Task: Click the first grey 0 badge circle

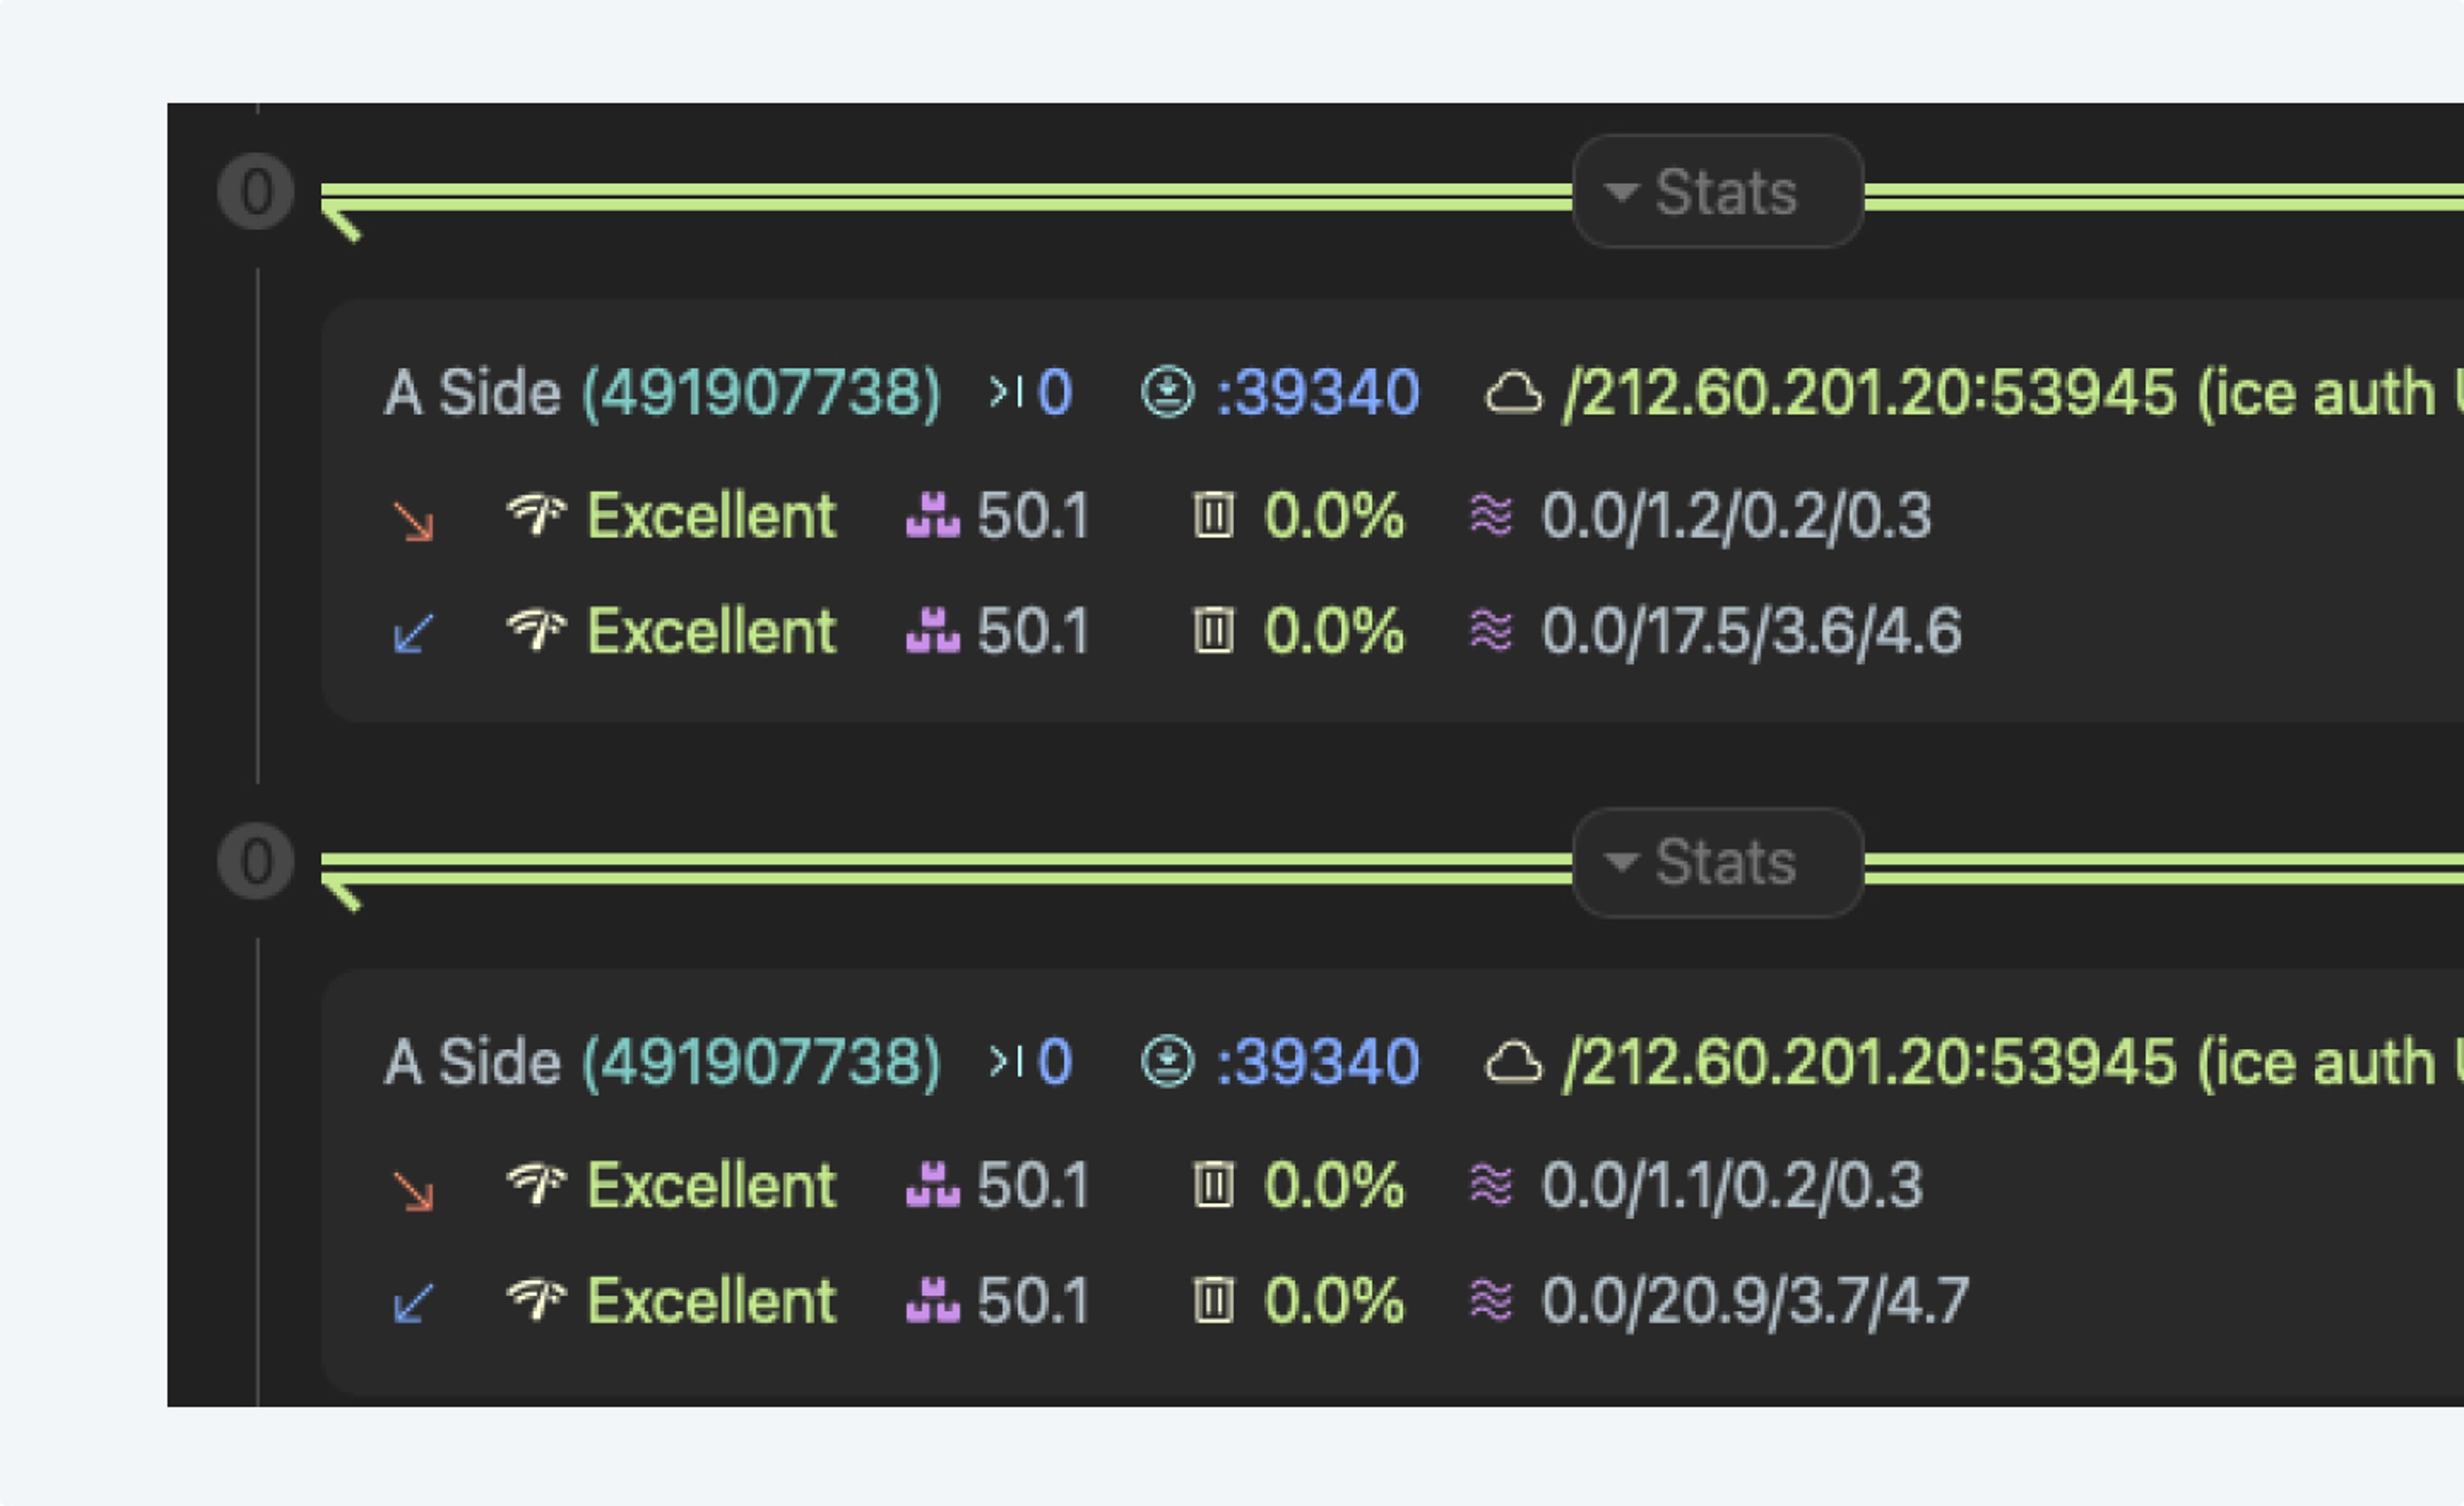Action: pos(256,192)
